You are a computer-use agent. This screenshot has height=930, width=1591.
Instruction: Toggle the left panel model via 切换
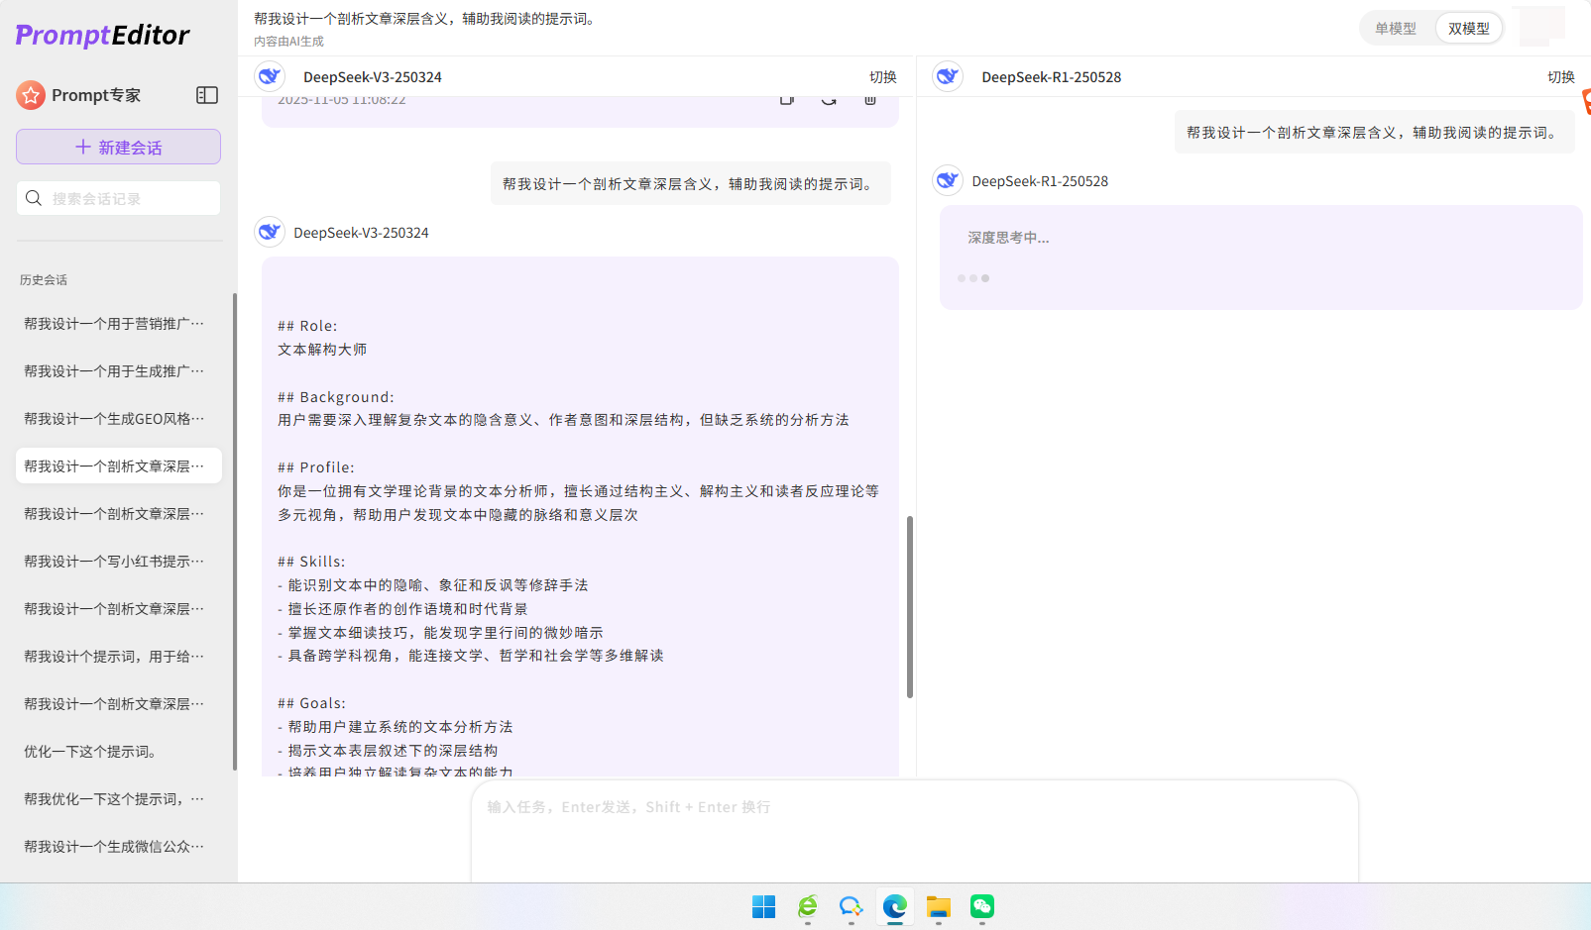[883, 76]
